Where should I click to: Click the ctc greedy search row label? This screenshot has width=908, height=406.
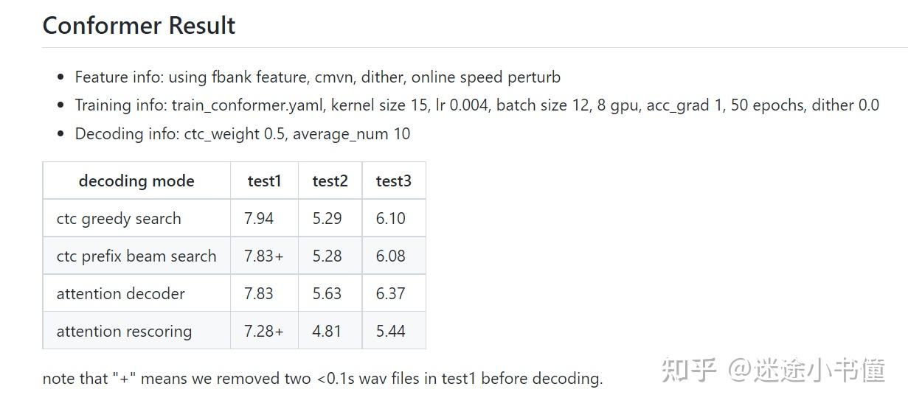click(119, 219)
